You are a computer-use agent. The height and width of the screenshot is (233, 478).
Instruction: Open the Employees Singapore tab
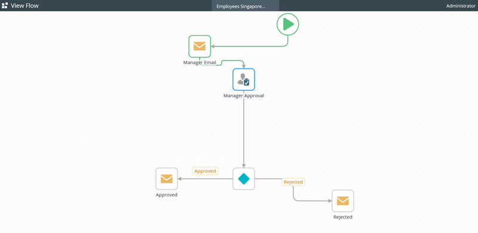click(x=246, y=6)
